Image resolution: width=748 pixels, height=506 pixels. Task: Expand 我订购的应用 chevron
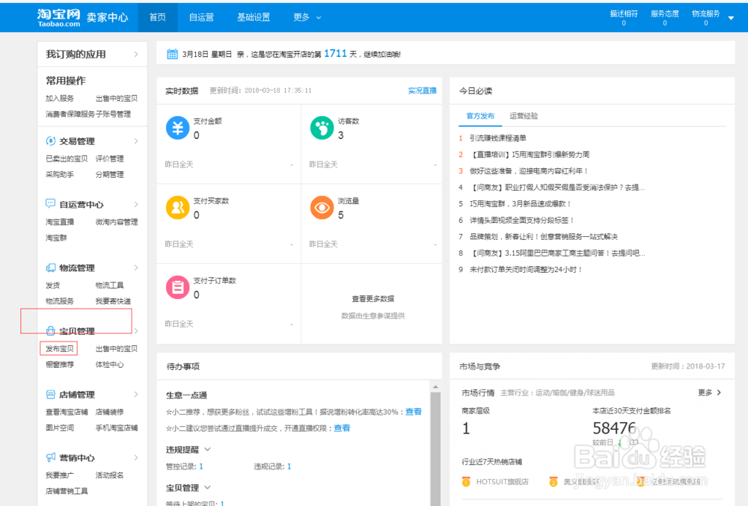click(x=136, y=55)
